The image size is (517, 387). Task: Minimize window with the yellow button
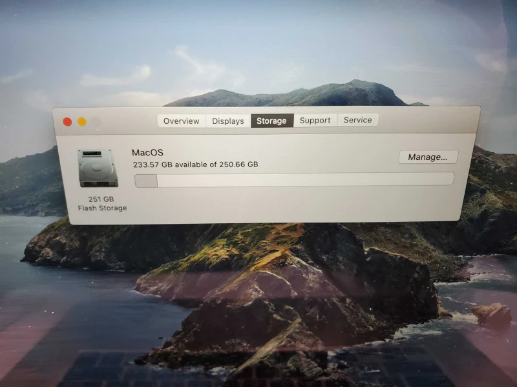tap(82, 122)
